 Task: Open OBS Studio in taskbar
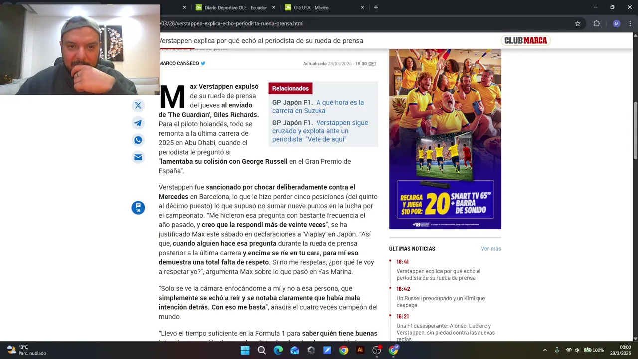(377, 350)
